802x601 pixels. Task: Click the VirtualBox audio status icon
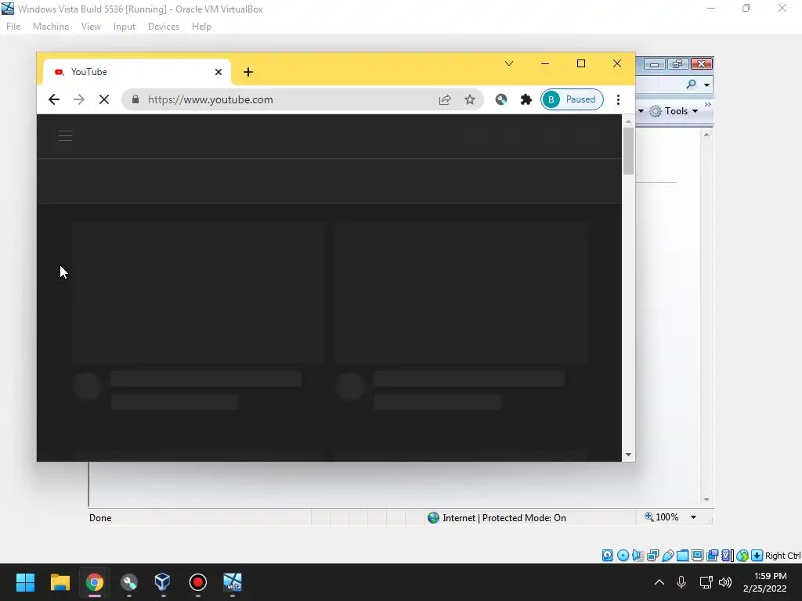point(638,555)
